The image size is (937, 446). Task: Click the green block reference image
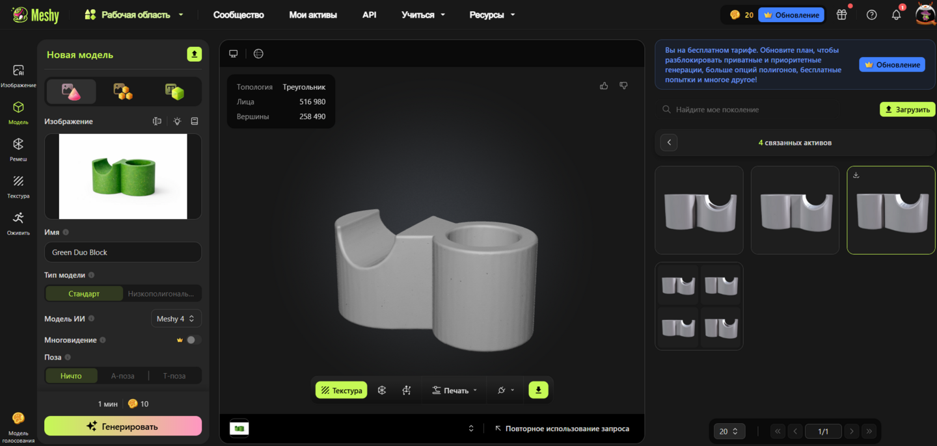click(x=123, y=176)
